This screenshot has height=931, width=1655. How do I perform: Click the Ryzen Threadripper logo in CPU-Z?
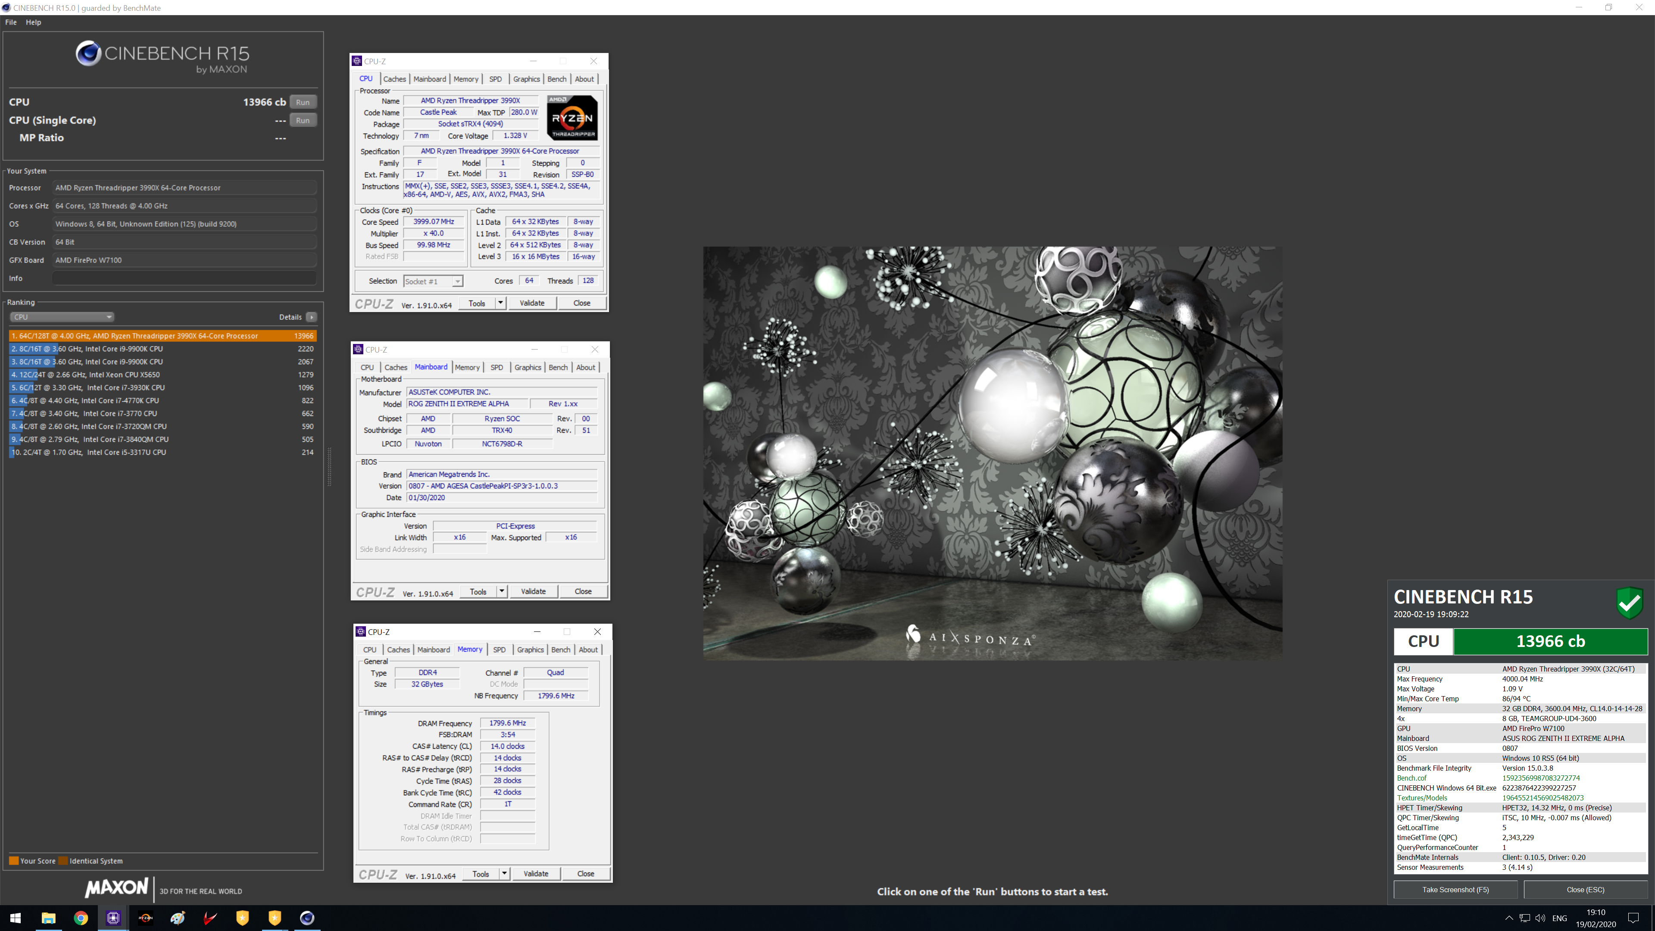tap(572, 118)
